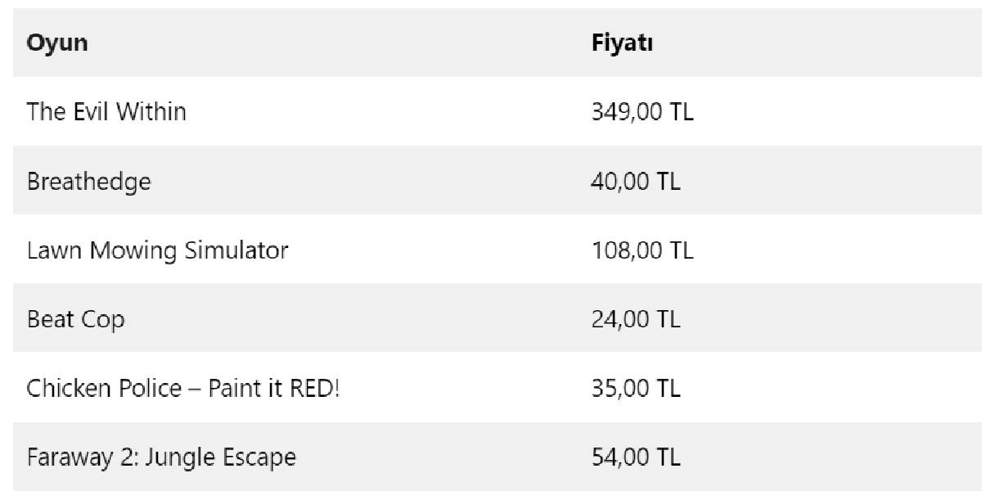Viewport: 982px width, 491px height.
Task: Open Chicken Police – Paint it RED! entry
Action: 182,387
